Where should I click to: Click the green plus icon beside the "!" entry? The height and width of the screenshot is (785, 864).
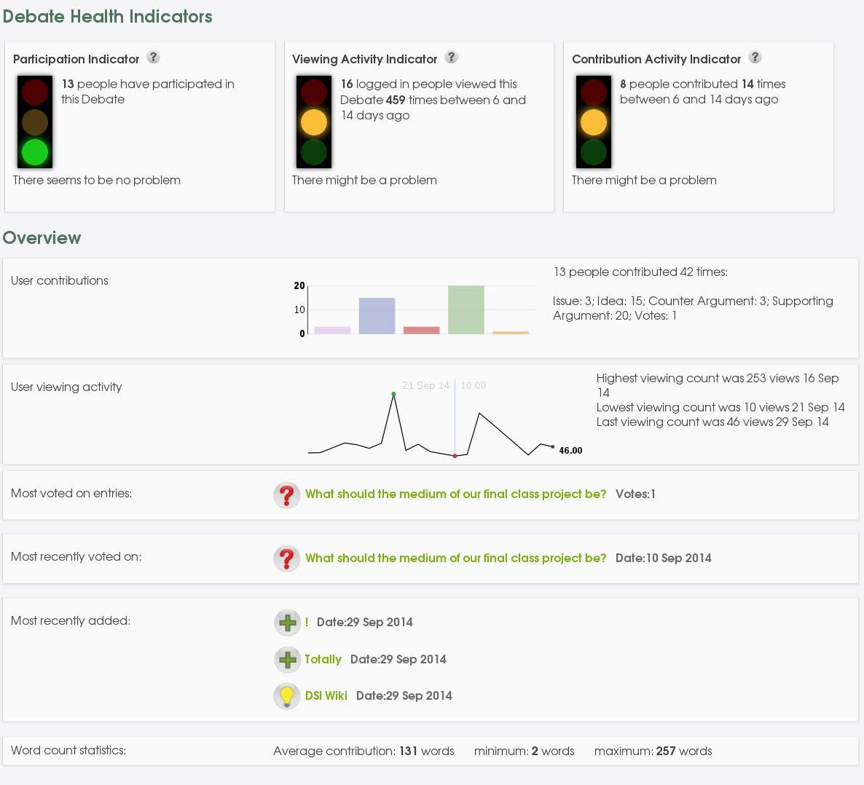[287, 623]
